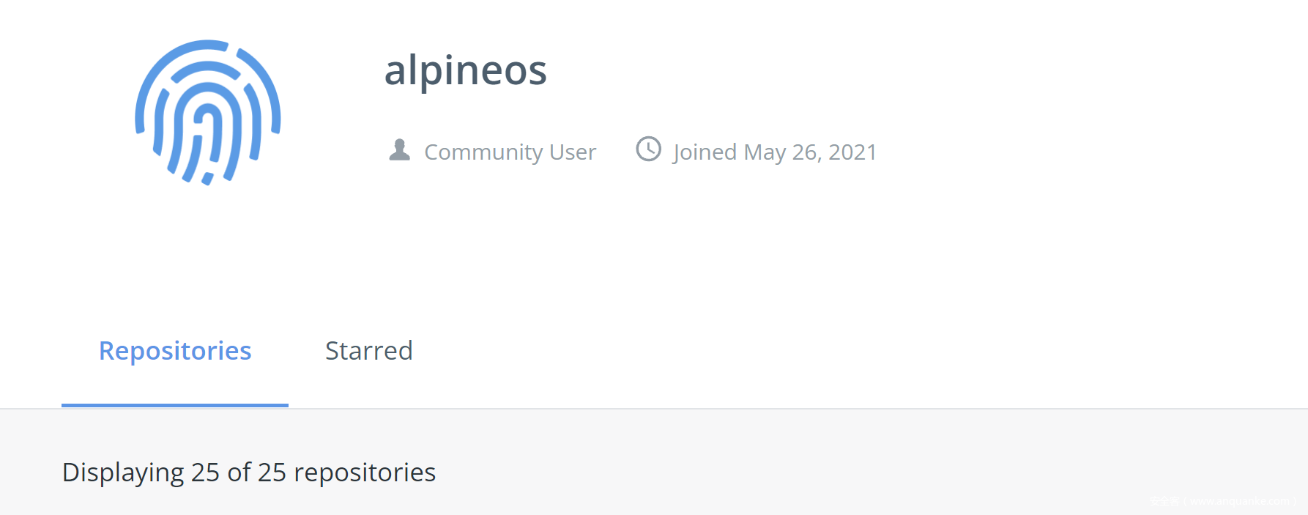Viewport: 1308px width, 515px height.
Task: Click the first 25 in the count line
Action: point(205,473)
